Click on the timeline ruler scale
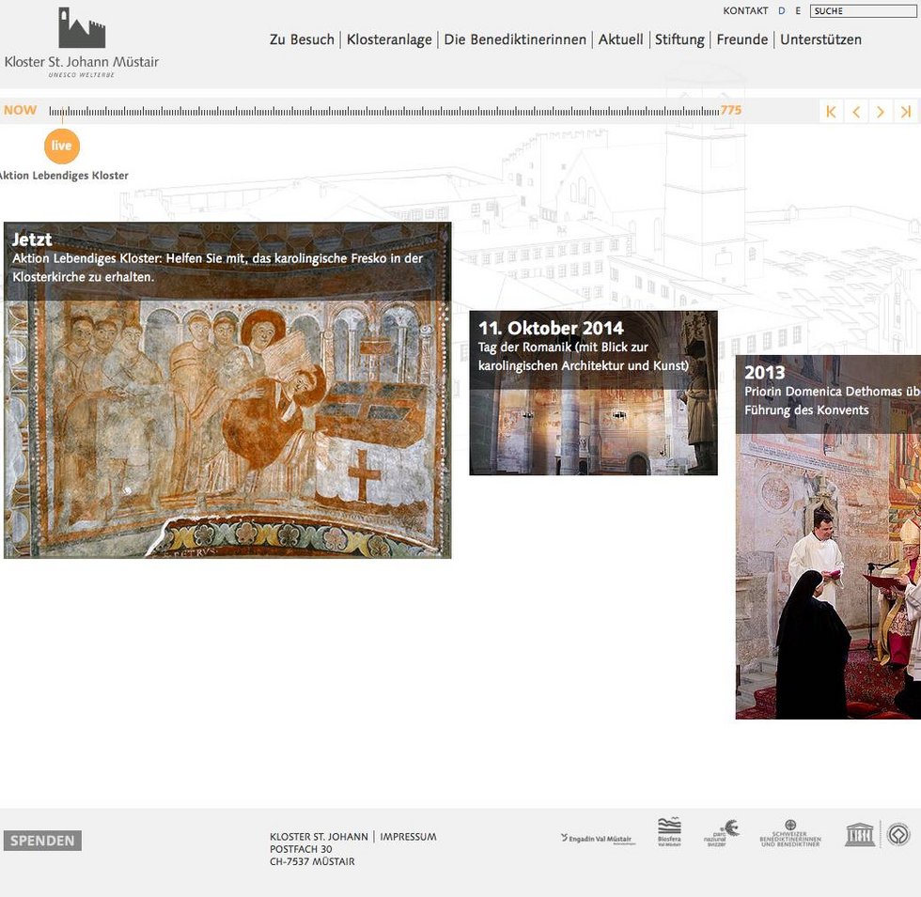This screenshot has height=897, width=921. click(x=384, y=111)
